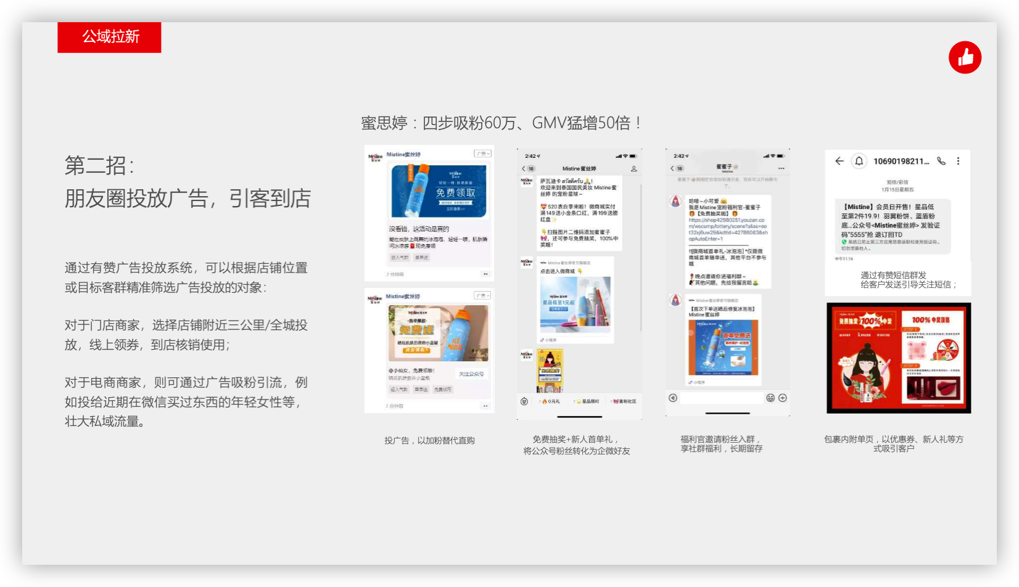Tap the bell icon beside number 10690198211
The image size is (1019, 587).
(x=859, y=161)
